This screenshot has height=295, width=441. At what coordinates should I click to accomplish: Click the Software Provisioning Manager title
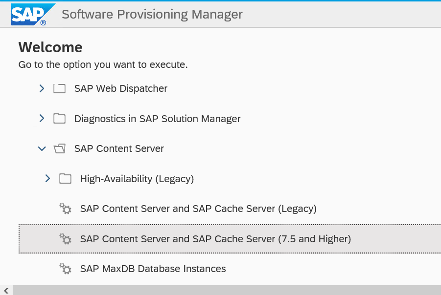(152, 14)
